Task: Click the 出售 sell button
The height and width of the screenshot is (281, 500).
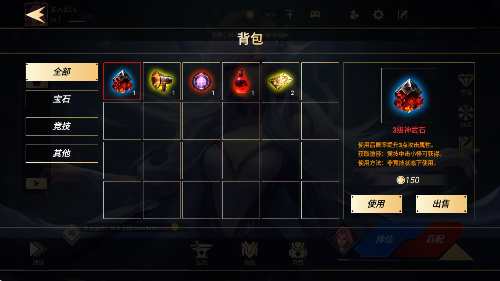Action: [x=441, y=204]
